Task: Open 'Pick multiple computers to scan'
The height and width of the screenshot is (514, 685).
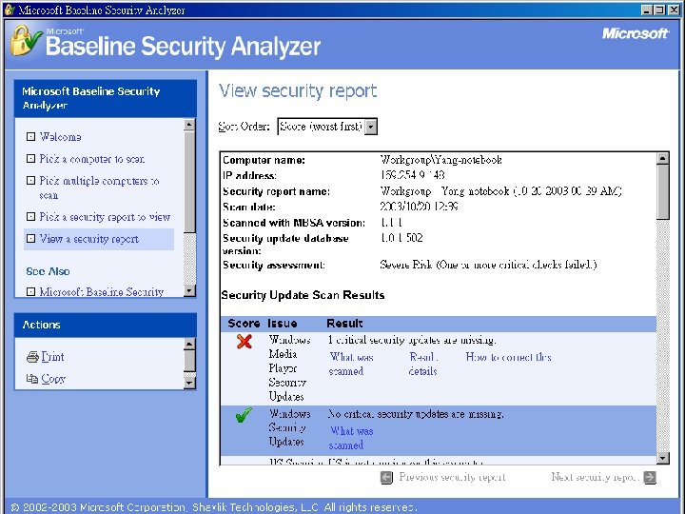Action: tap(99, 188)
